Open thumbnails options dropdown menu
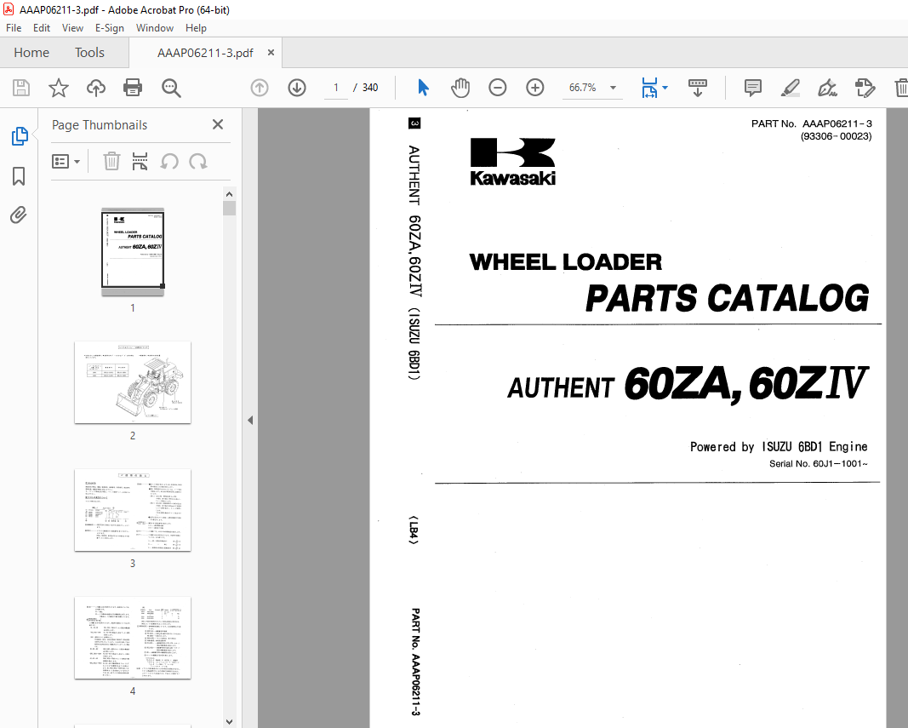 (66, 161)
